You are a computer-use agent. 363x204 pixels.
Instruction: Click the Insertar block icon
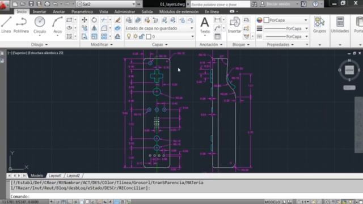[234, 25]
